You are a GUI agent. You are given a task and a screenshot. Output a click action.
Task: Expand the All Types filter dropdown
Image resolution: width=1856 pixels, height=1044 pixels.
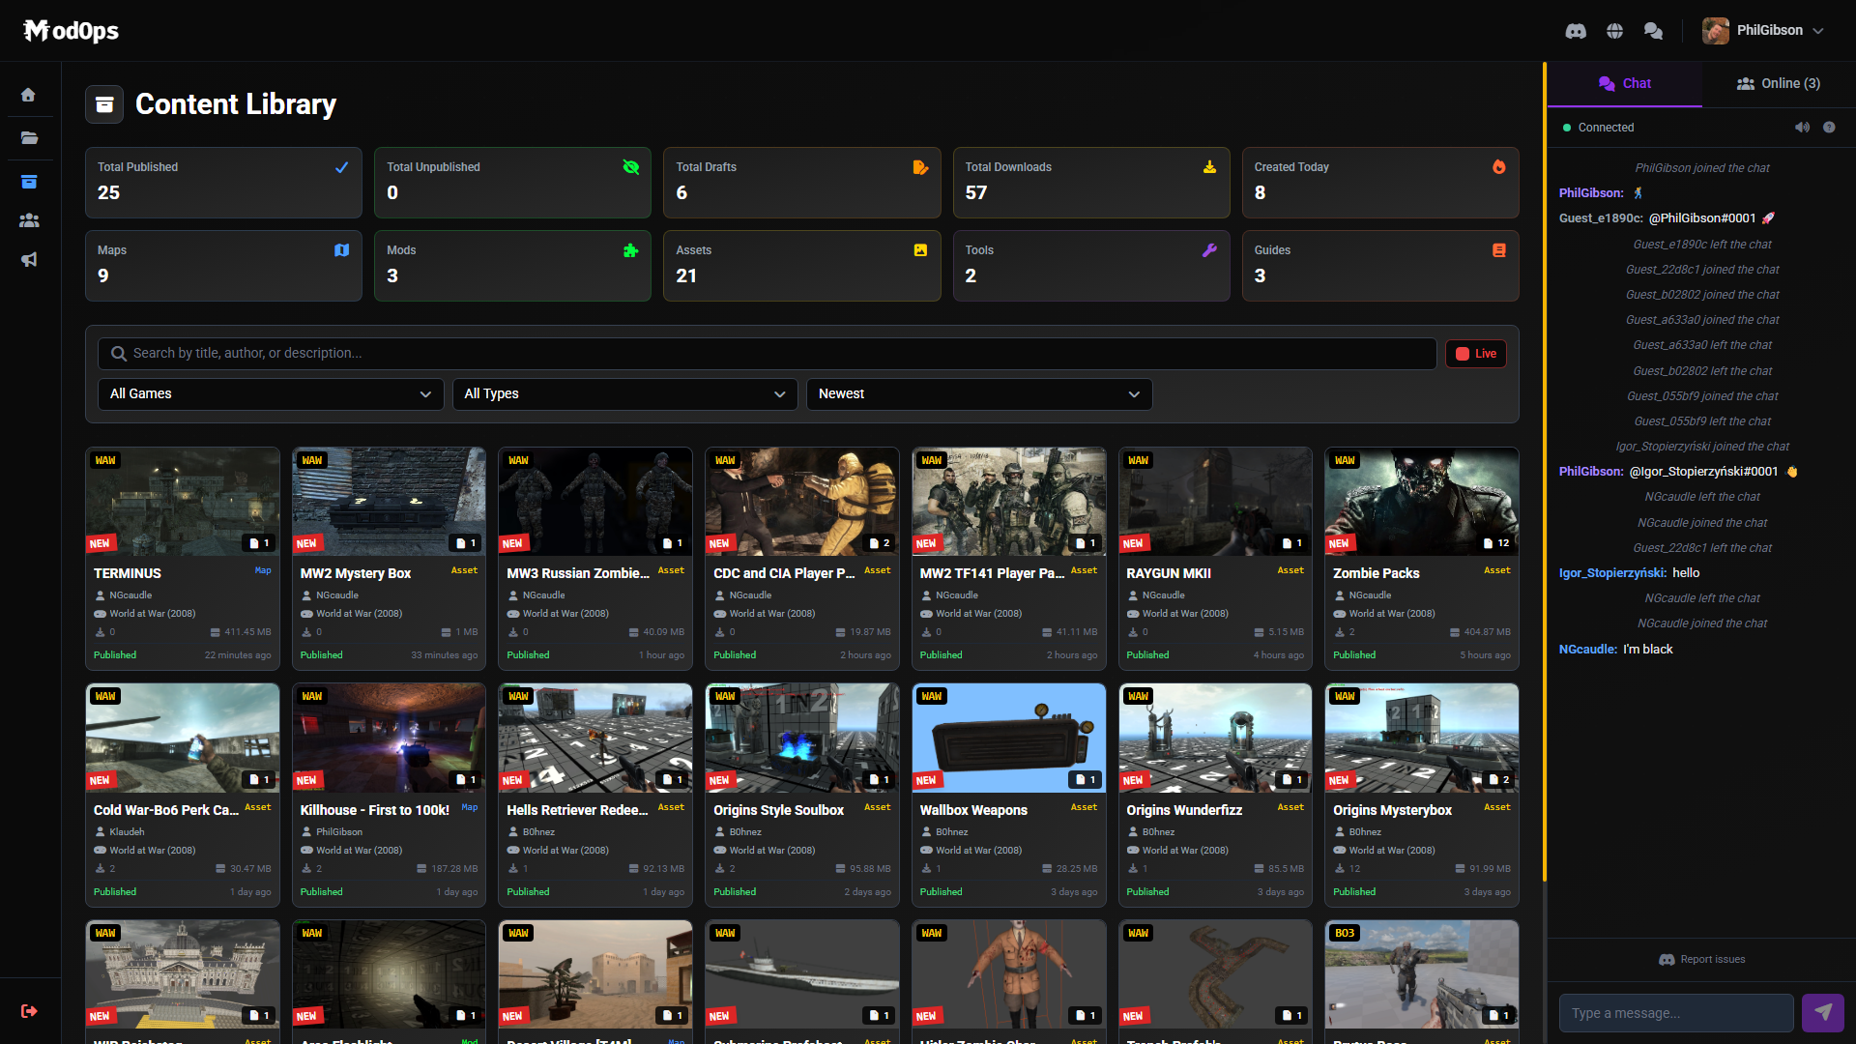tap(624, 393)
